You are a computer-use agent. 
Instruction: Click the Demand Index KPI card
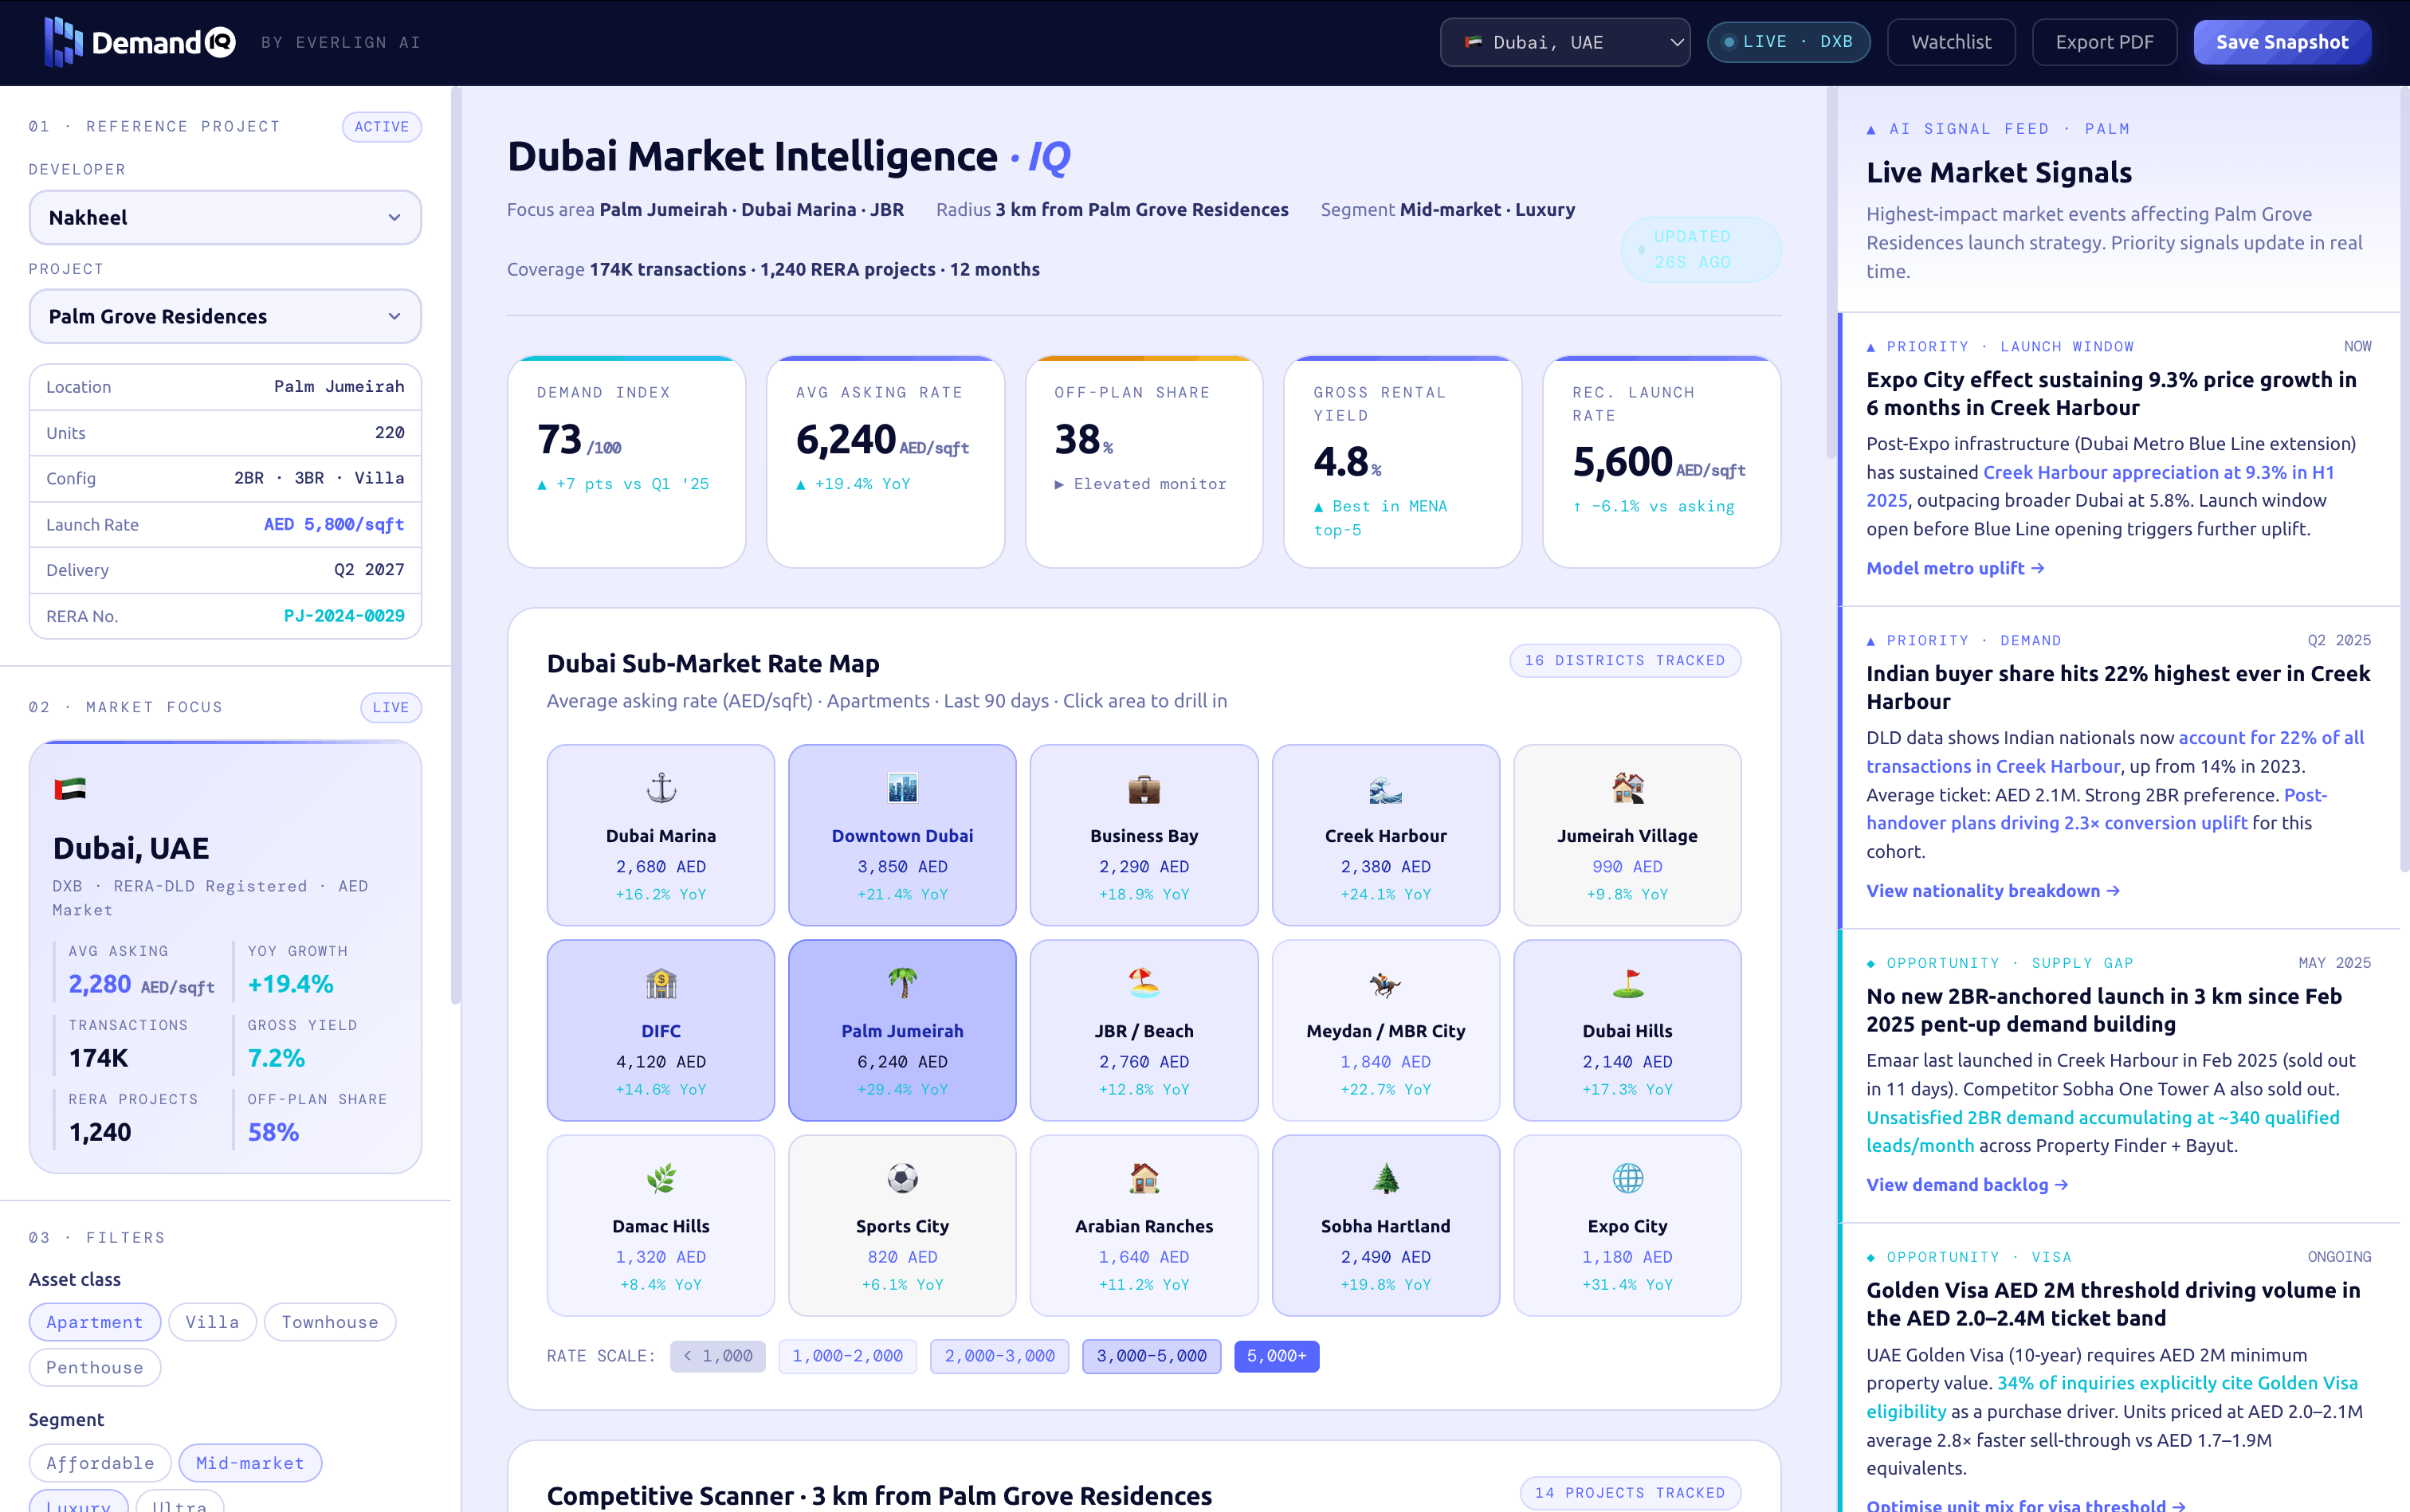coord(626,462)
